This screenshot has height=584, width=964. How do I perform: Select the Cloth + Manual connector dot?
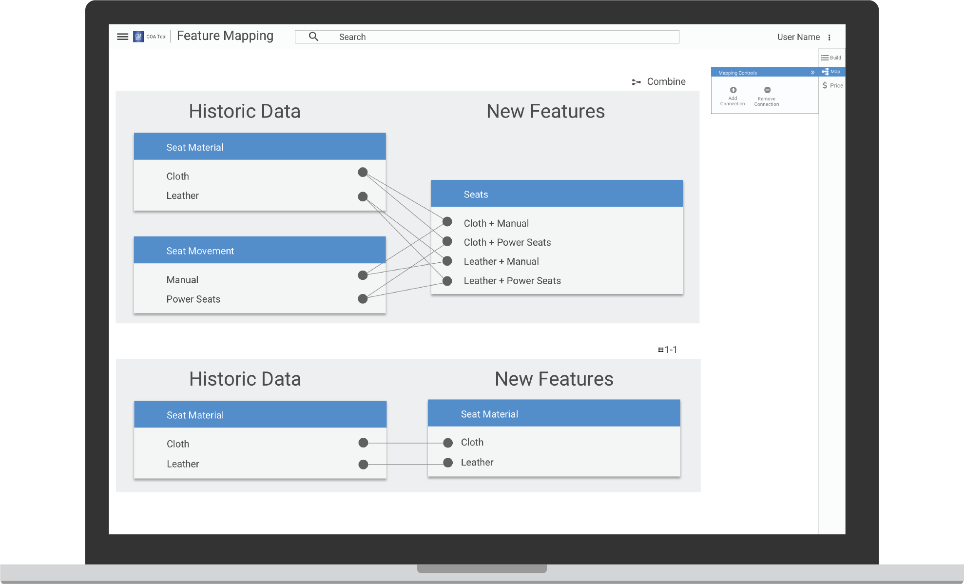click(x=447, y=222)
